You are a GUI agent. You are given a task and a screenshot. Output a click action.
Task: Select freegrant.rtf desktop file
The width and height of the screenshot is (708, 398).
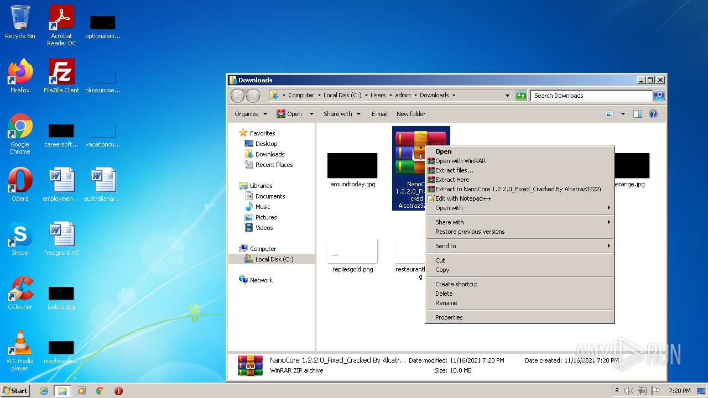coord(61,239)
